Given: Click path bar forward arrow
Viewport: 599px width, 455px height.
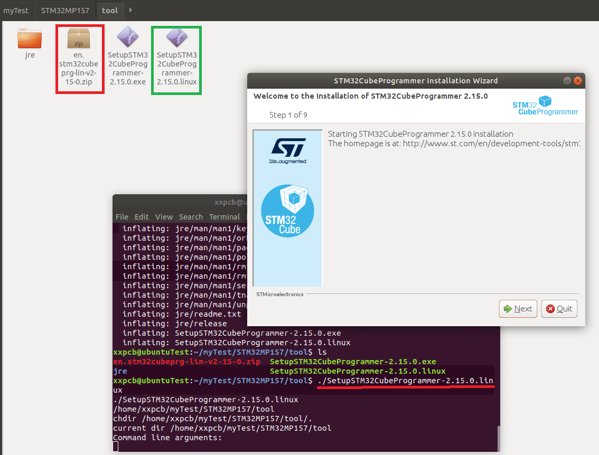Looking at the screenshot, I should [x=130, y=11].
